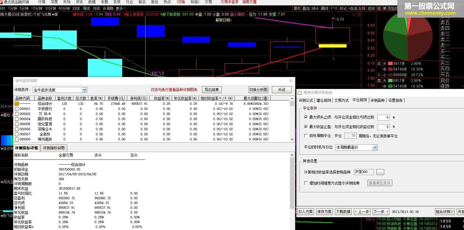The height and width of the screenshot is (230, 464).
Task: Switch chart to 月线 period
Action: click(x=97, y=8)
